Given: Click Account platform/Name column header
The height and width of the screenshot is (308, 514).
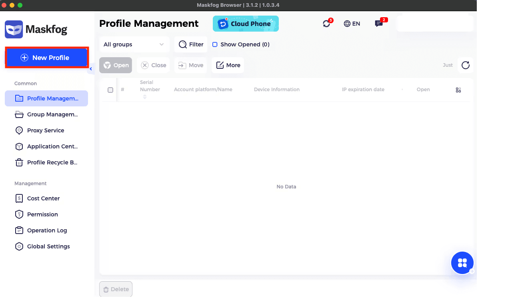Looking at the screenshot, I should (x=203, y=90).
